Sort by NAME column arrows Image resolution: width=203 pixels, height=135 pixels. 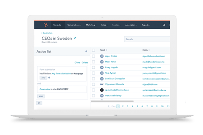tap(107, 50)
